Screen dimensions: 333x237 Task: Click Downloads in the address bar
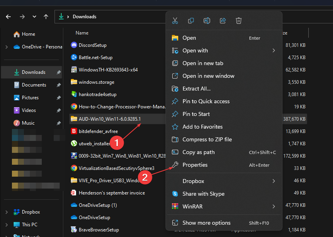click(x=84, y=17)
